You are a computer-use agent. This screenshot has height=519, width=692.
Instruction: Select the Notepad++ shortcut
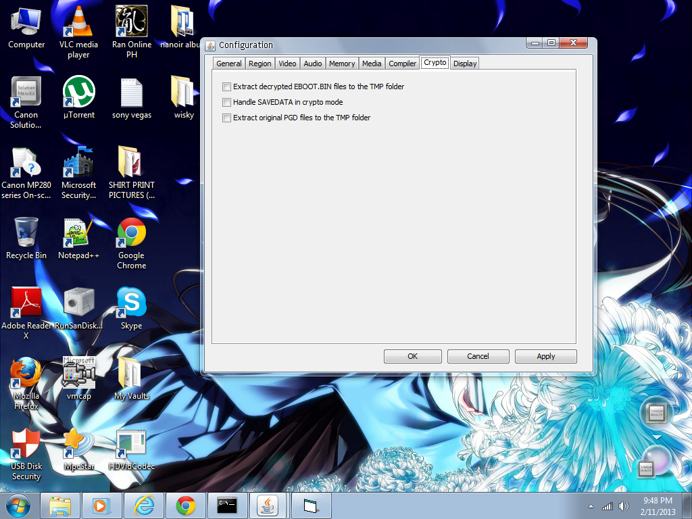[x=78, y=239]
